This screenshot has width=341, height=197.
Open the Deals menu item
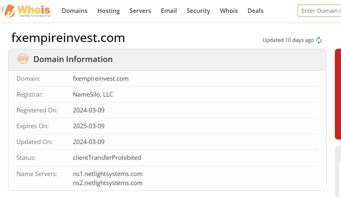pos(255,11)
